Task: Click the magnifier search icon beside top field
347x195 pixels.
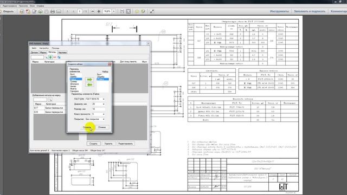Action: point(46,57)
